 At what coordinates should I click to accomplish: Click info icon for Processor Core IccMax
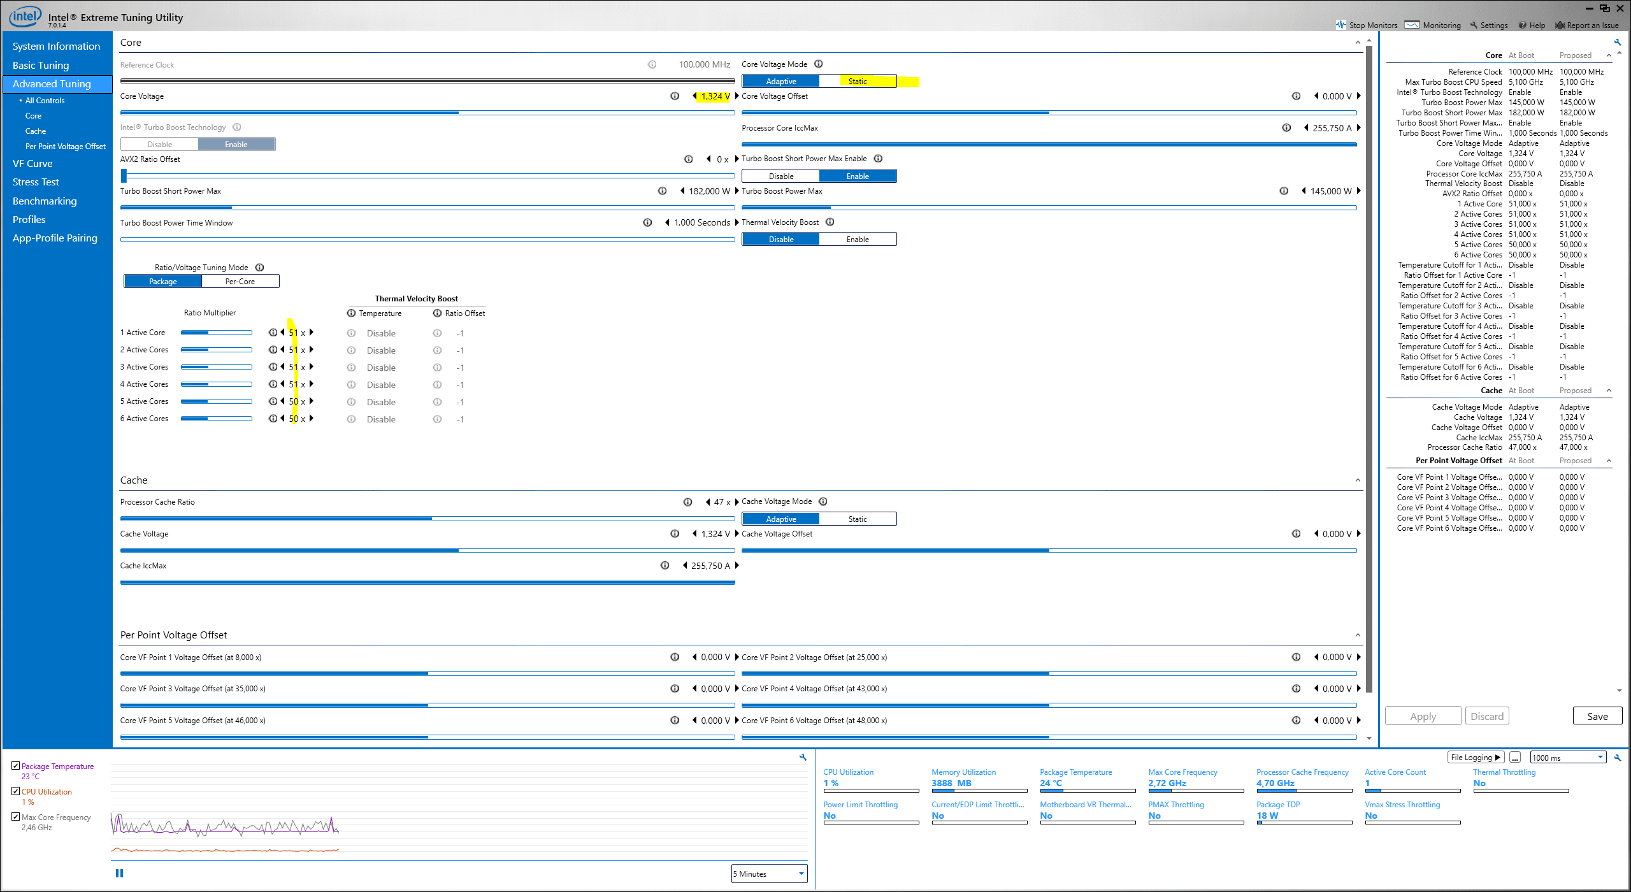[1286, 127]
